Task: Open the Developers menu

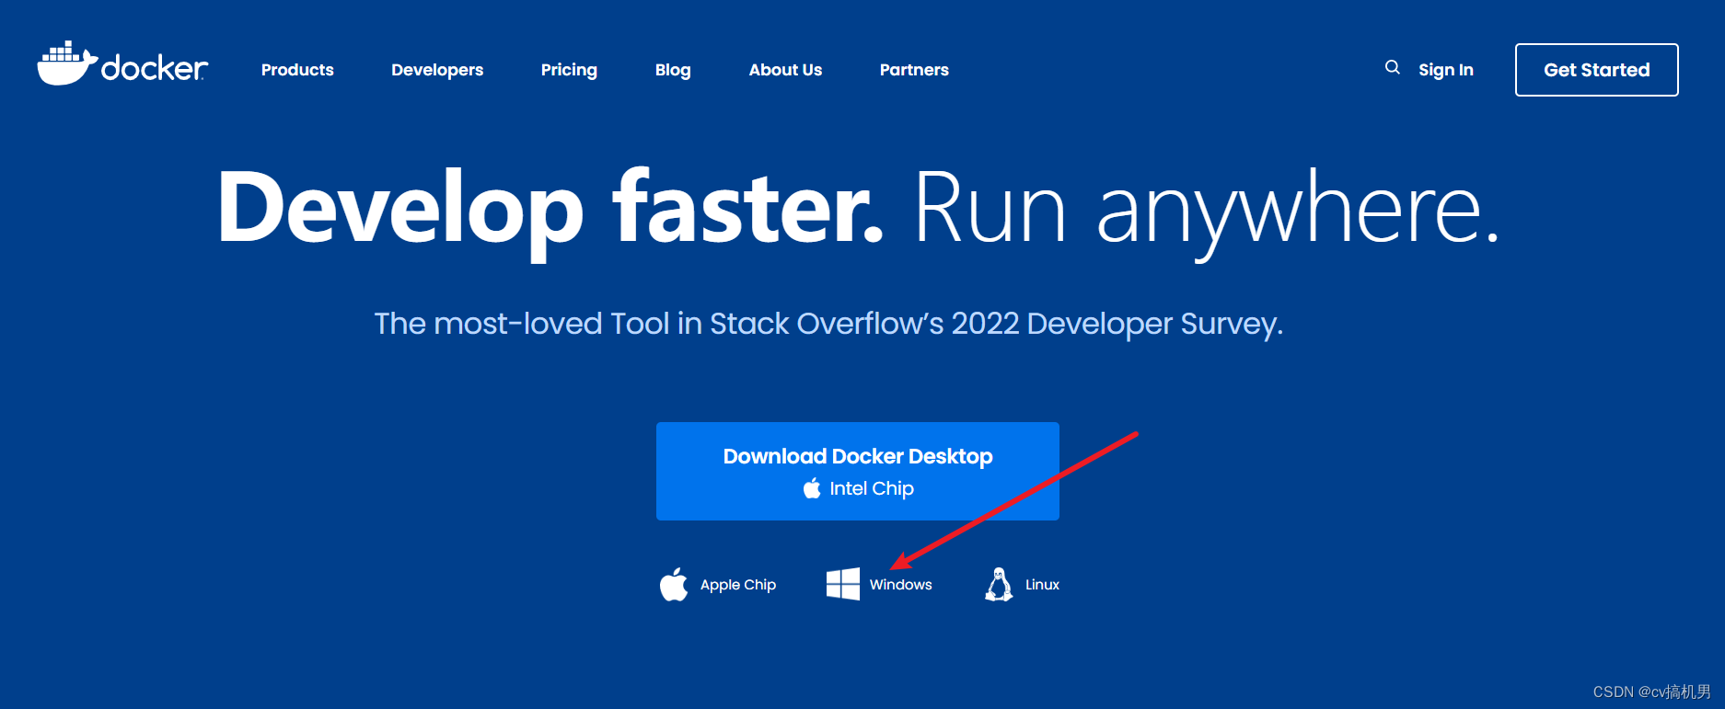Action: (437, 70)
